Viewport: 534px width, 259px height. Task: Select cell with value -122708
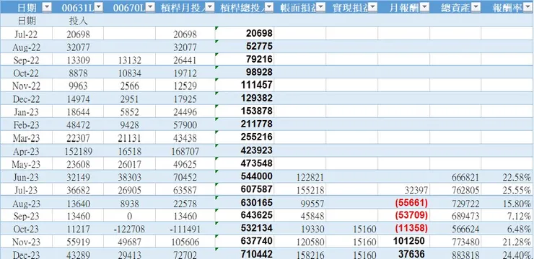coord(129,229)
